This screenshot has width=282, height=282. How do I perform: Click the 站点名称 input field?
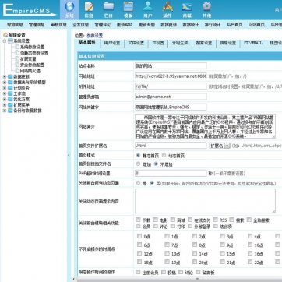point(171,66)
